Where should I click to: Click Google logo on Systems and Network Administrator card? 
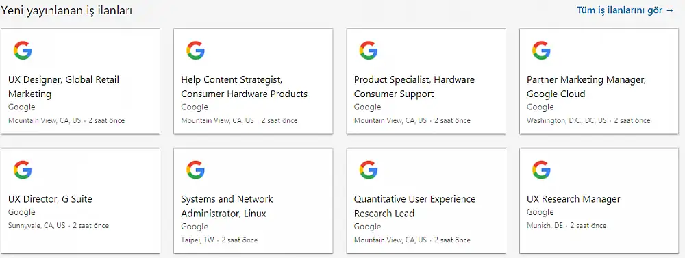196,170
